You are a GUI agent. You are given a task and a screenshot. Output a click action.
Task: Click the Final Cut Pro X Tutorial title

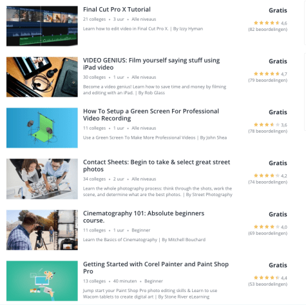tap(117, 10)
